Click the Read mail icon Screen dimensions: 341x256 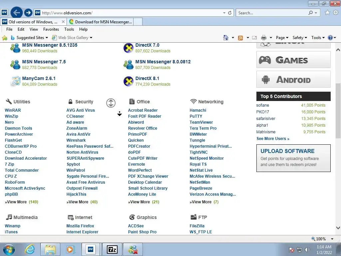click(254, 38)
